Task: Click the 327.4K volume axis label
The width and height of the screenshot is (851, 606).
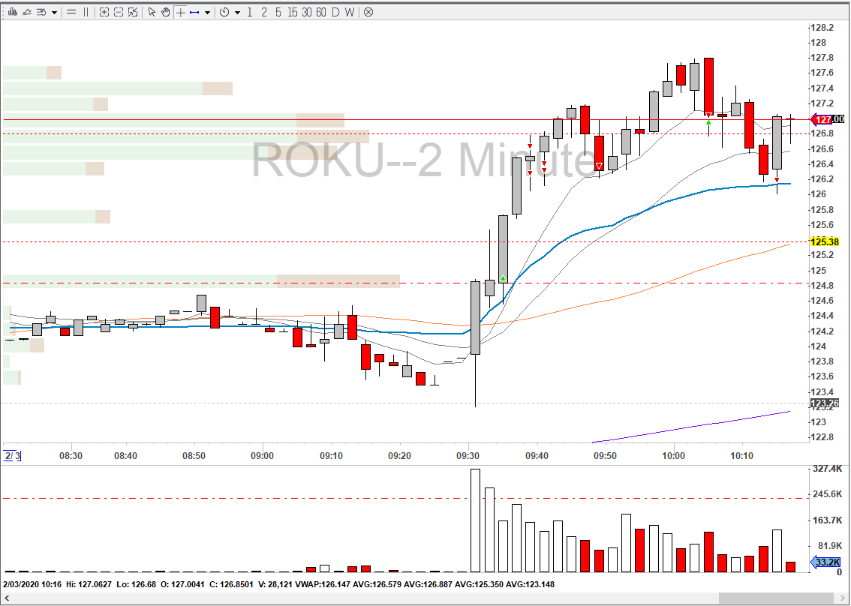Action: [828, 468]
